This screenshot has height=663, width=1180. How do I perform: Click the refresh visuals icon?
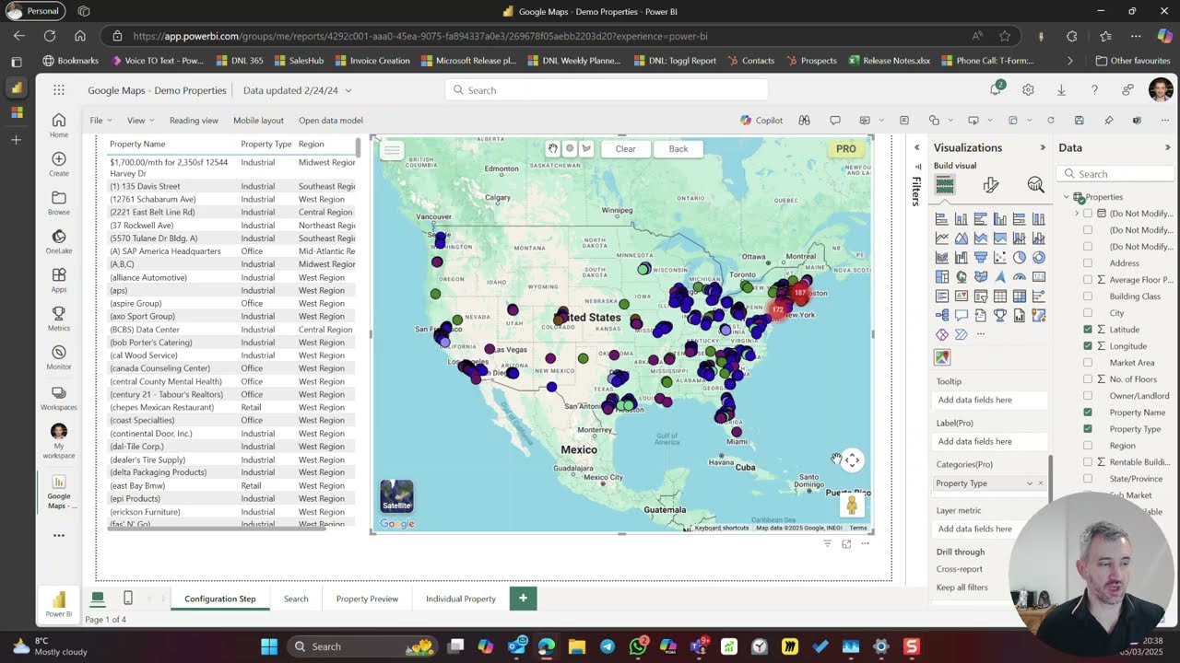(x=1050, y=121)
